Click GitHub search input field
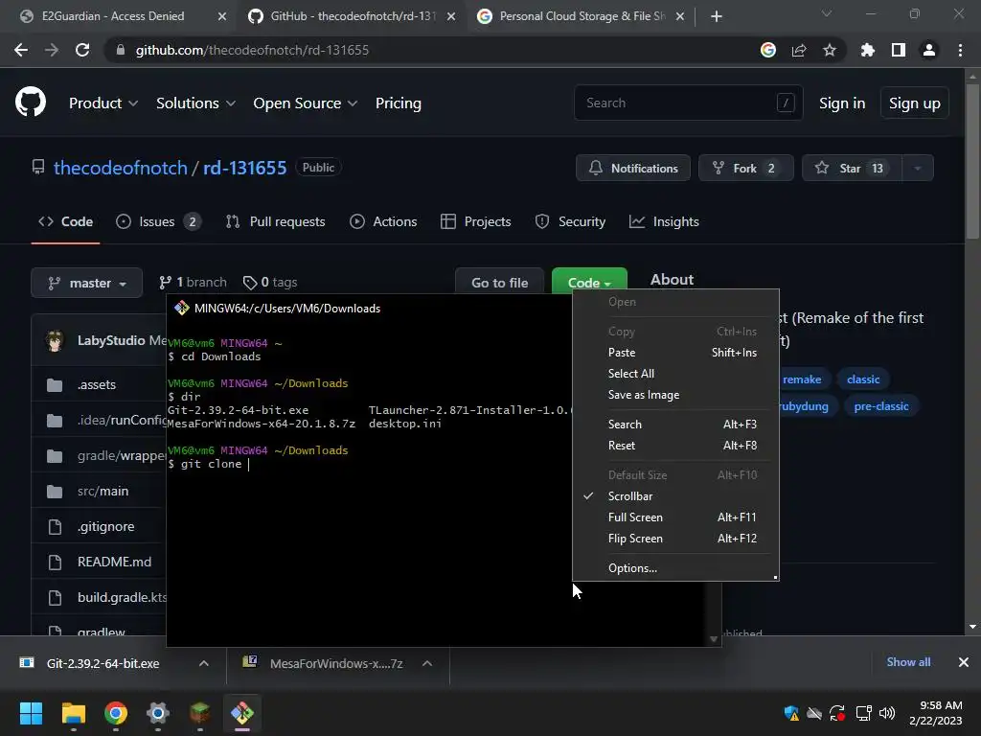The height and width of the screenshot is (736, 981). click(688, 103)
